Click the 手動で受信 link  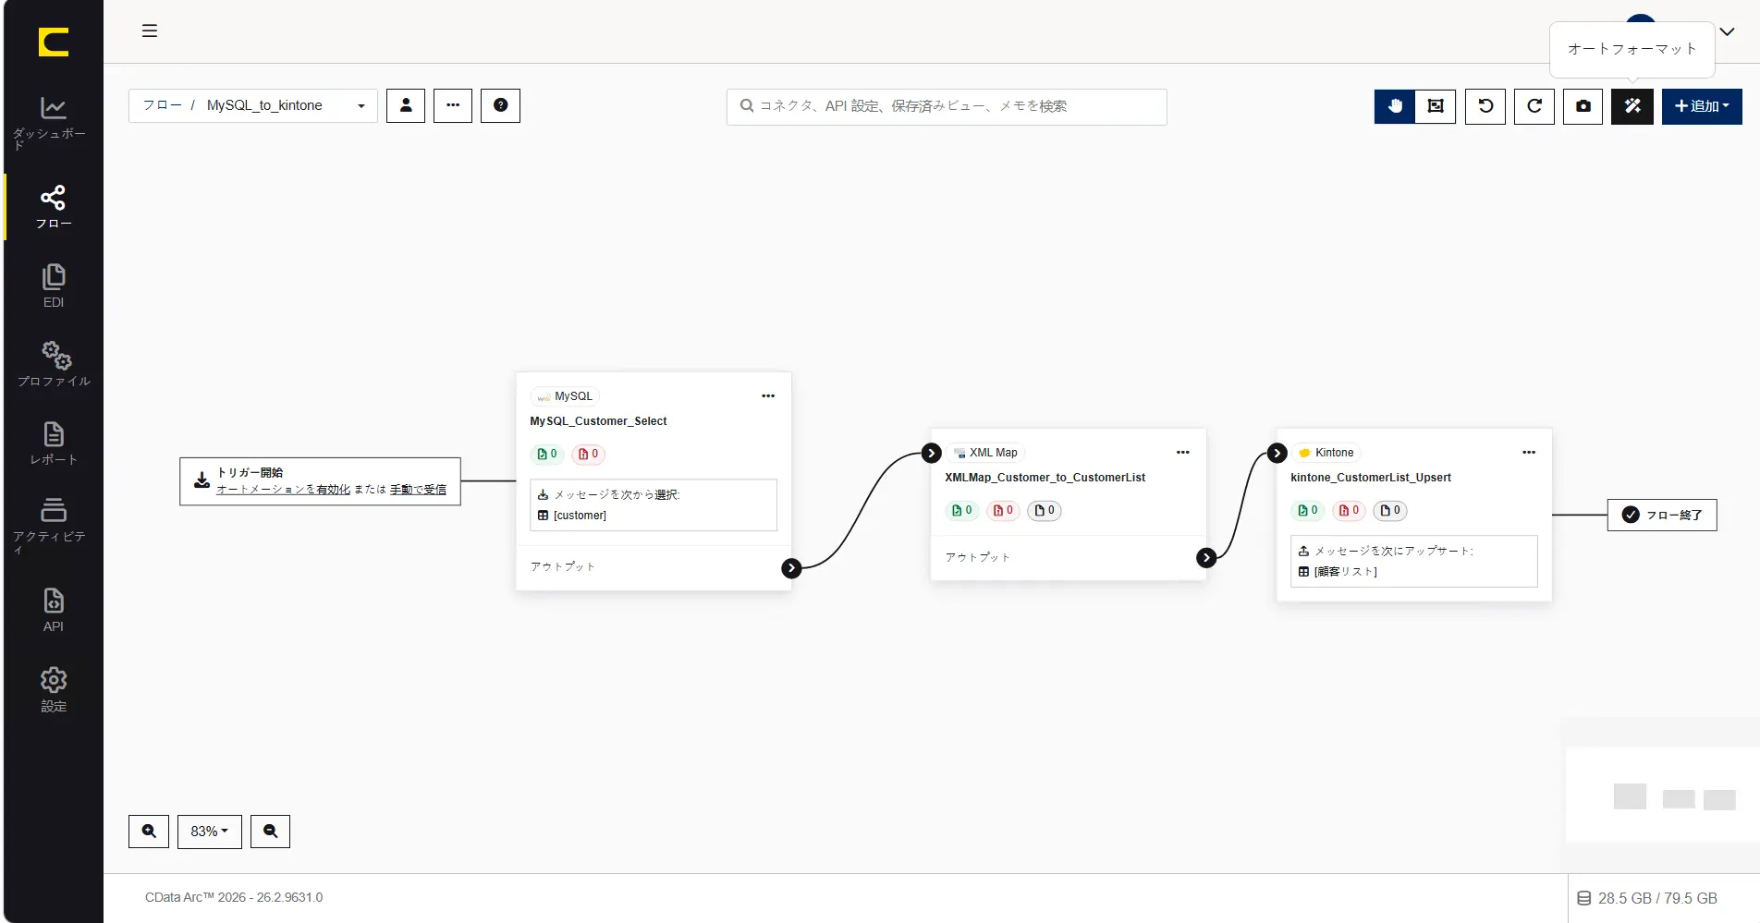pyautogui.click(x=418, y=490)
